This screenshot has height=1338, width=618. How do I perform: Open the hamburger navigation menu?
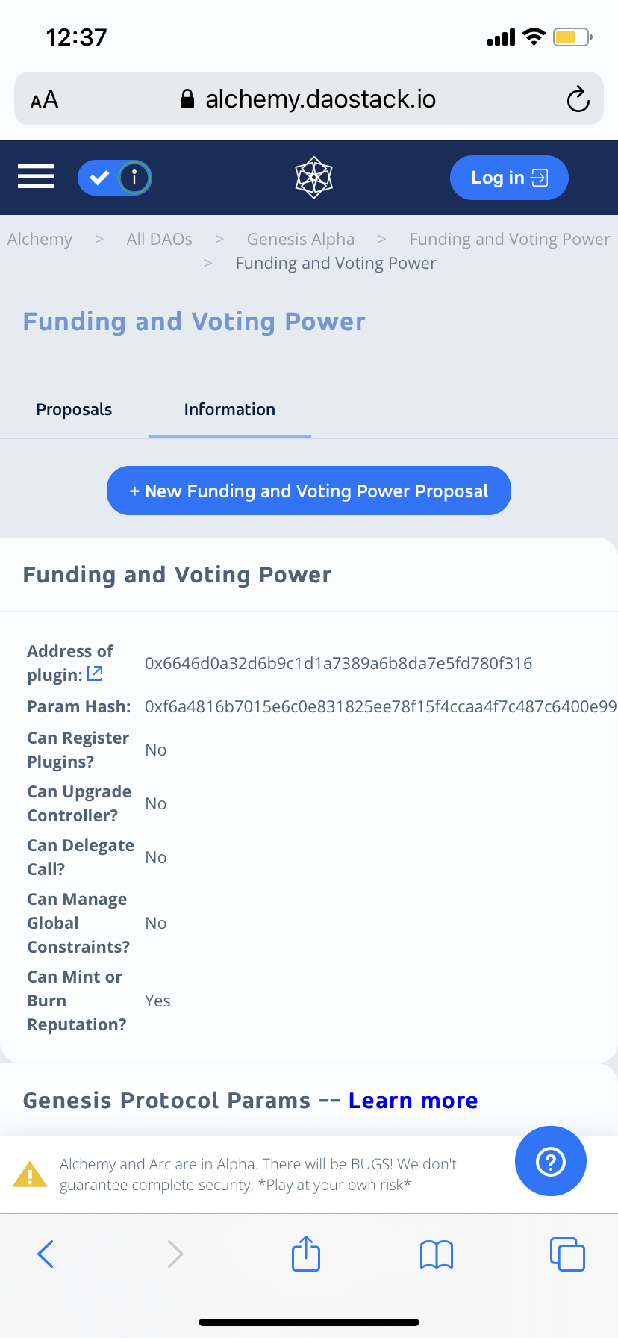pos(36,177)
